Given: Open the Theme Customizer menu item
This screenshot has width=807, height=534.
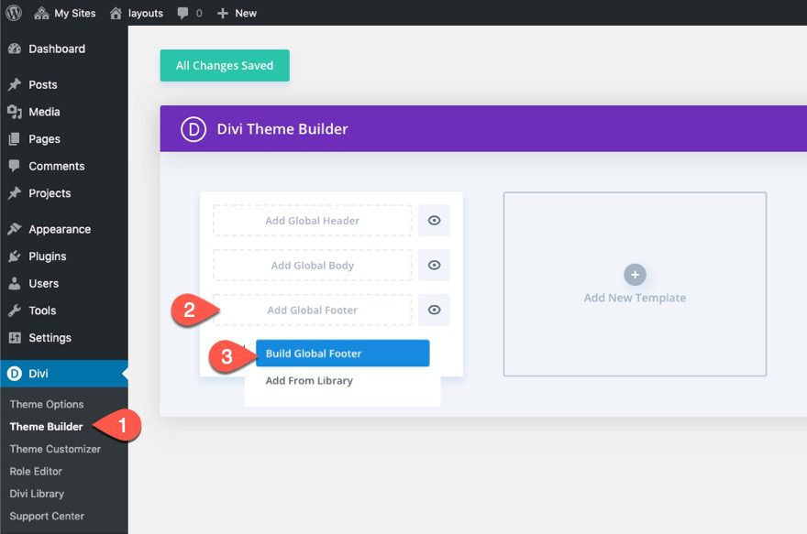Looking at the screenshot, I should point(55,449).
